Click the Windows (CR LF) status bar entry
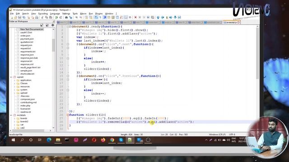289x162 pixels. (217, 135)
